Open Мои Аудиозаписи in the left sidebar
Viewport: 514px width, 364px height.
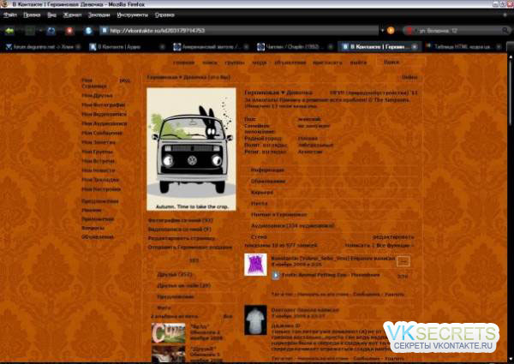click(105, 124)
